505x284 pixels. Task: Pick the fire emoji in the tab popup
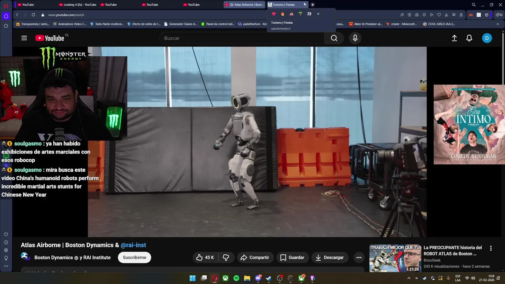[282, 14]
